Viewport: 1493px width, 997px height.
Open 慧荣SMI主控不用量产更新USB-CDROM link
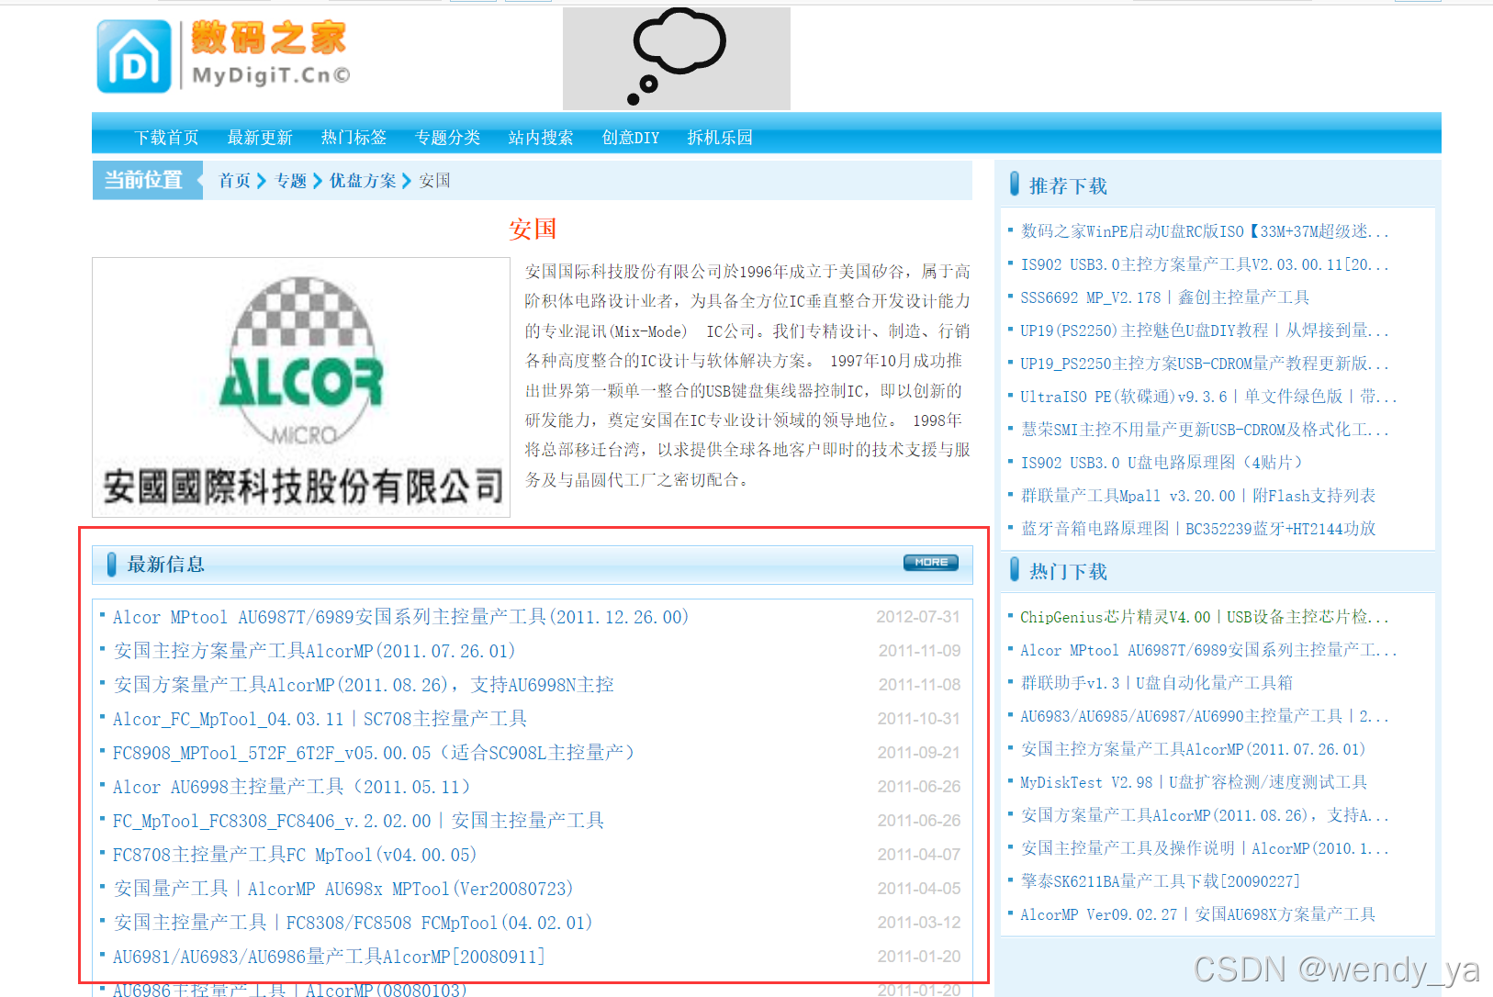tap(1205, 430)
